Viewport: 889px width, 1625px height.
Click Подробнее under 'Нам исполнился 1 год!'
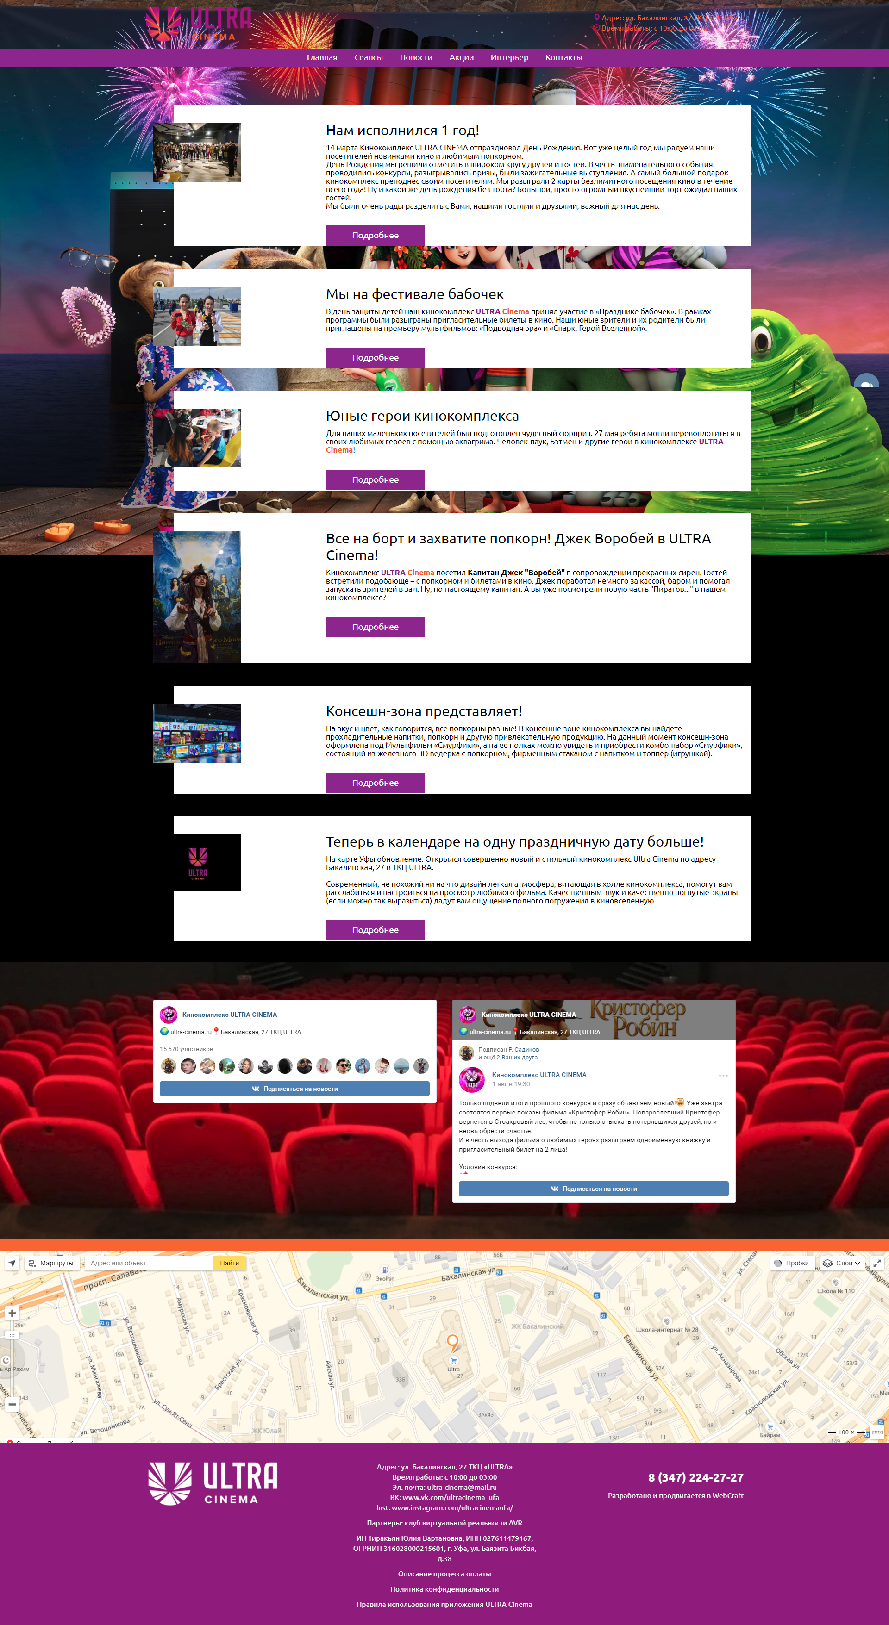coord(376,235)
